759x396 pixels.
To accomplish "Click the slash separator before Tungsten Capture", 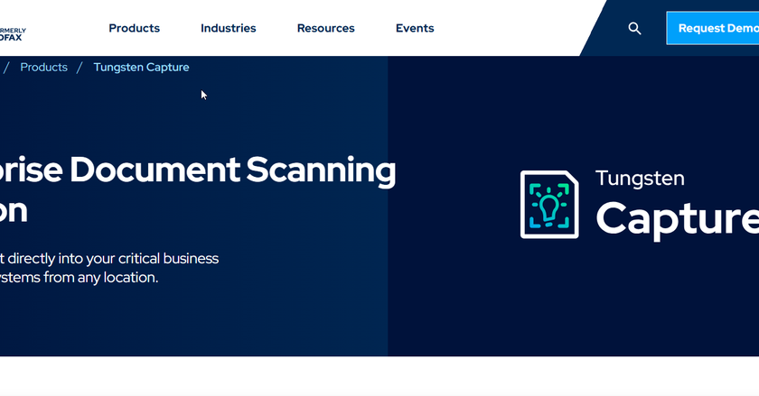I will point(80,67).
